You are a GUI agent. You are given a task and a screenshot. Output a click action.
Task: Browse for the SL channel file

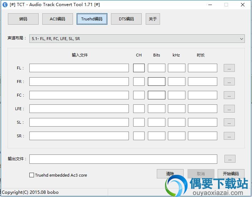(x=229, y=122)
